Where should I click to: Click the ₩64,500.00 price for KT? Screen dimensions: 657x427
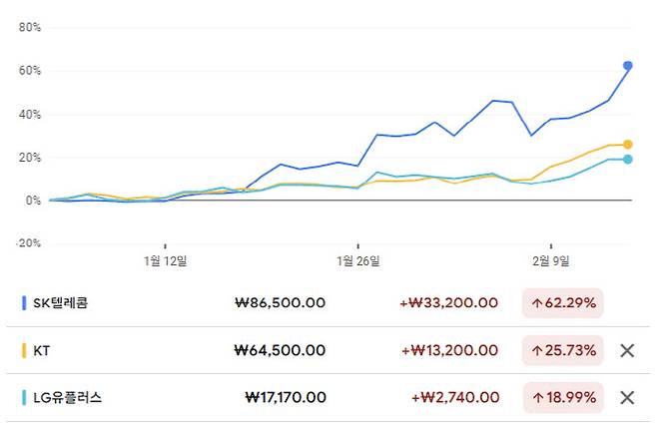(279, 350)
